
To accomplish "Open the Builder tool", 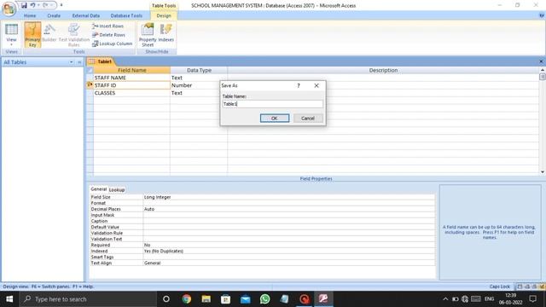I will point(49,34).
